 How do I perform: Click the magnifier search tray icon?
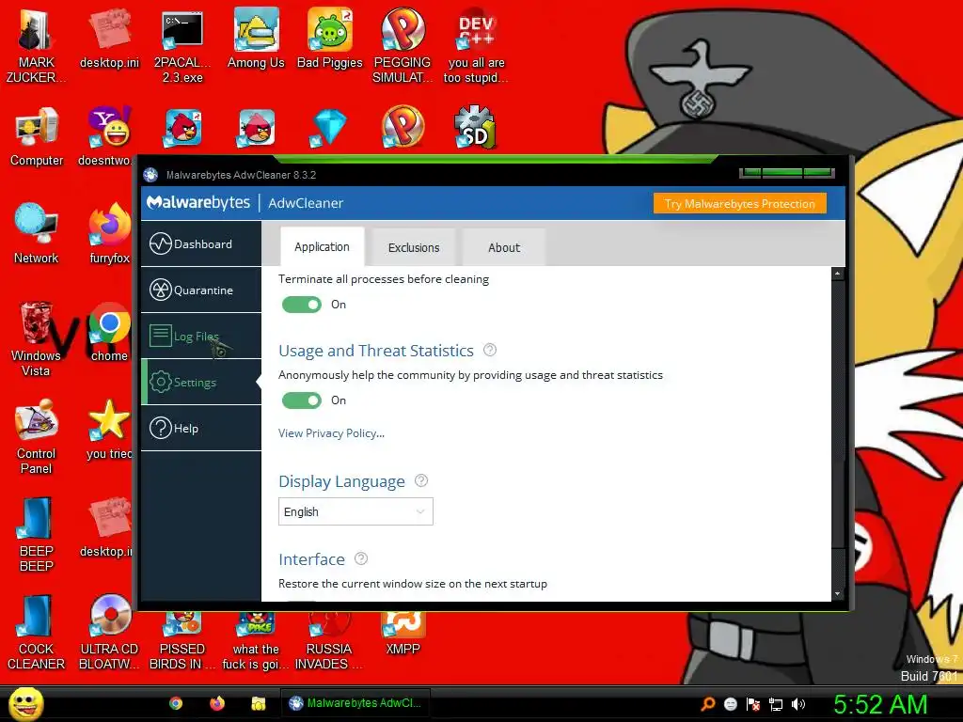point(708,703)
